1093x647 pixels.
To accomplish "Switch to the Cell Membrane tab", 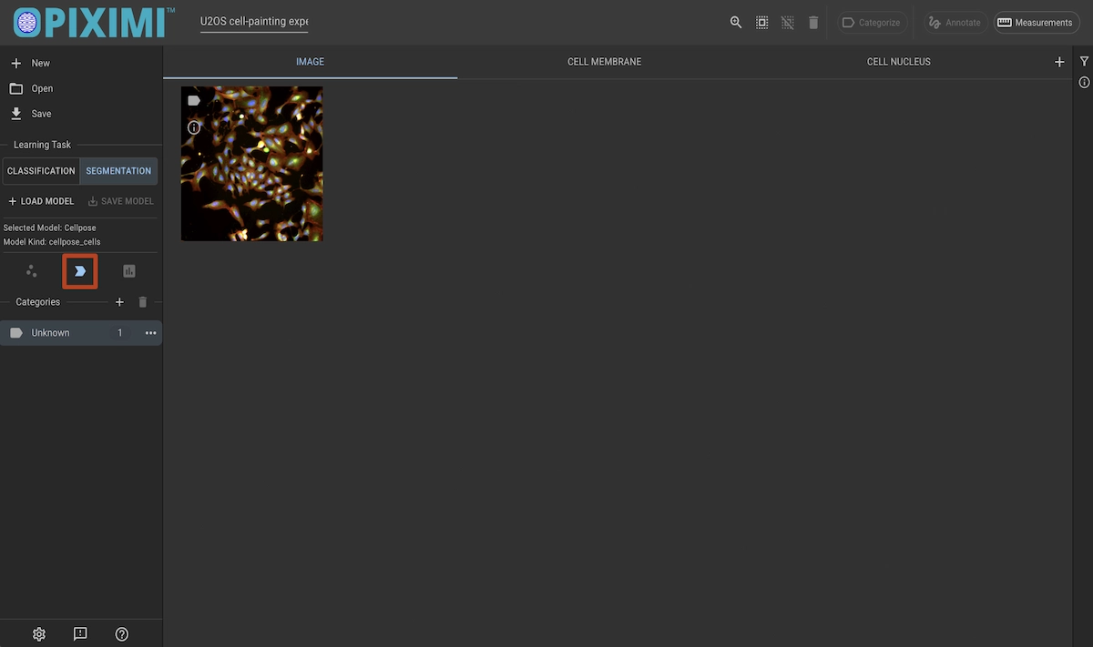I will coord(605,62).
